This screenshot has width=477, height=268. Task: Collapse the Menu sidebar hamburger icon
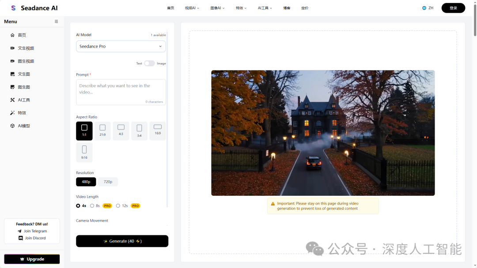coord(56,22)
